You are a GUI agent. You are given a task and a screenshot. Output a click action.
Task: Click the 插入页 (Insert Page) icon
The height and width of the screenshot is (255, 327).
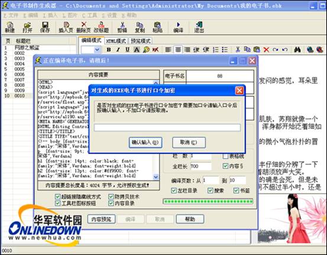pyautogui.click(x=66, y=27)
